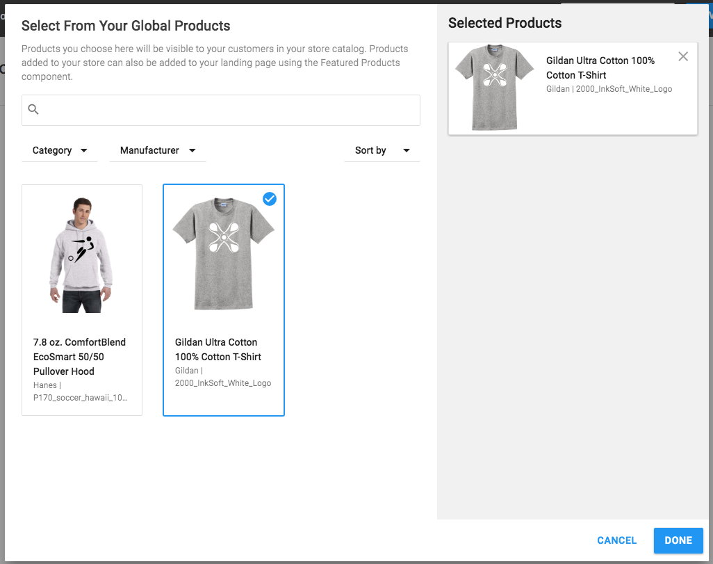Click the Manufacturer dropdown chevron arrow
The width and height of the screenshot is (713, 564).
click(194, 150)
